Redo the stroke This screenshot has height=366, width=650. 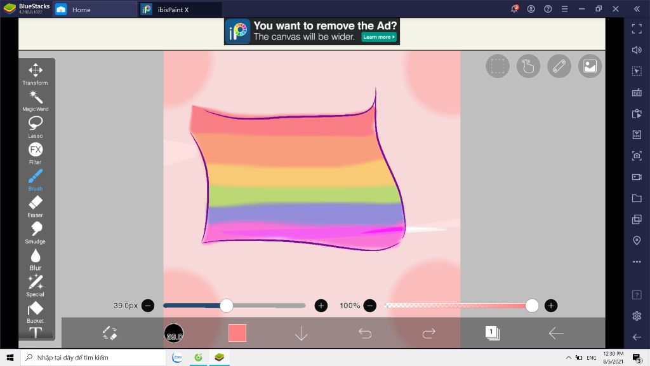pos(428,333)
